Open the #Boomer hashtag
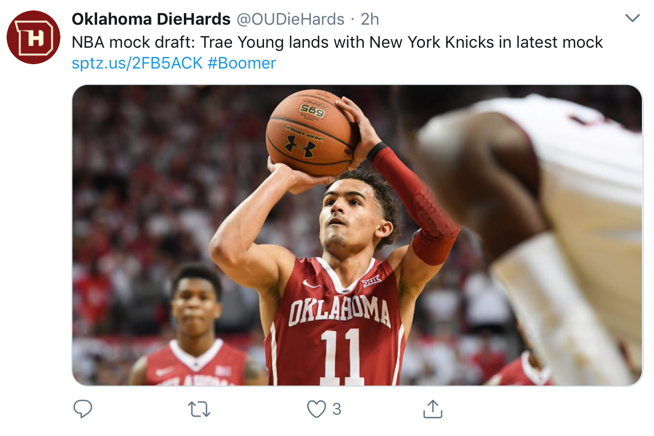654x436 pixels. coord(242,64)
